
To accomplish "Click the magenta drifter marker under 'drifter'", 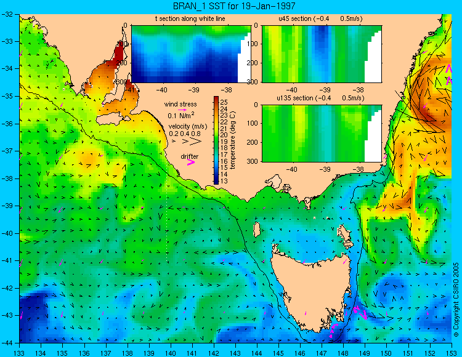I will click(191, 162).
